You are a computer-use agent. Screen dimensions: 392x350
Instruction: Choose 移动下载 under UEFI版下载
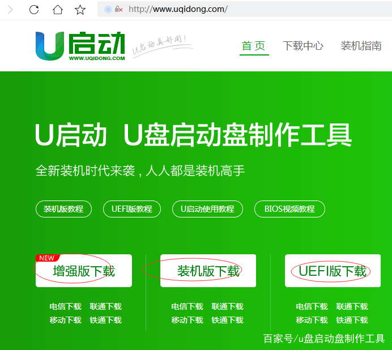point(312,320)
